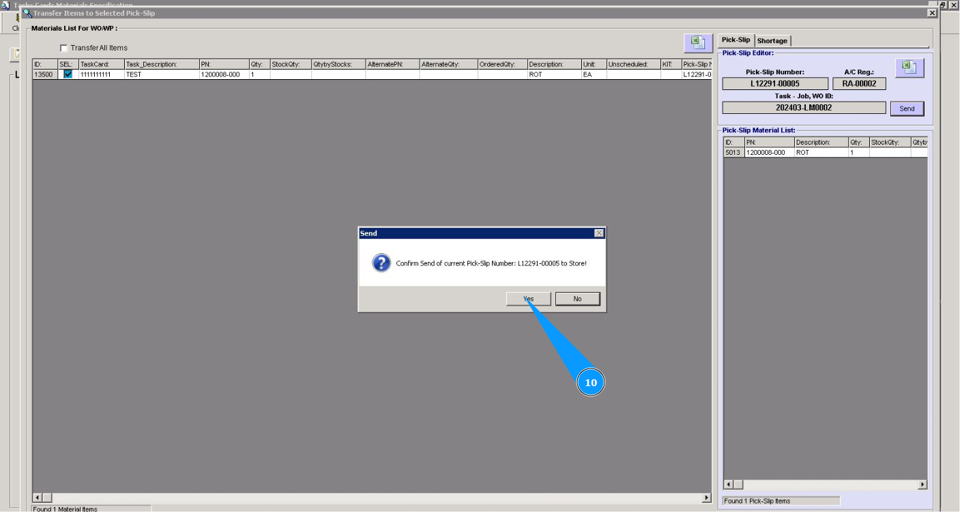Image resolution: width=960 pixels, height=513 pixels.
Task: Click the QtybyStocks column header
Action: (x=338, y=64)
